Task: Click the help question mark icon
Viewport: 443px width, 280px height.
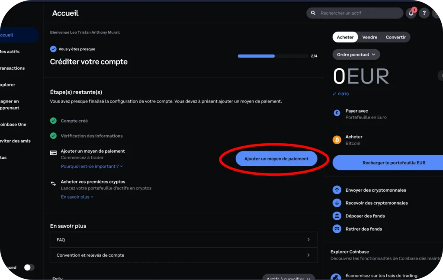Action: (x=424, y=13)
